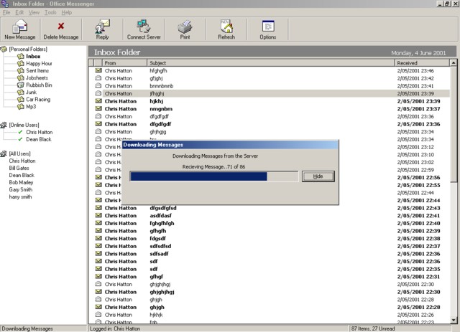Open the Tools menu
This screenshot has height=332, width=460.
click(50, 13)
